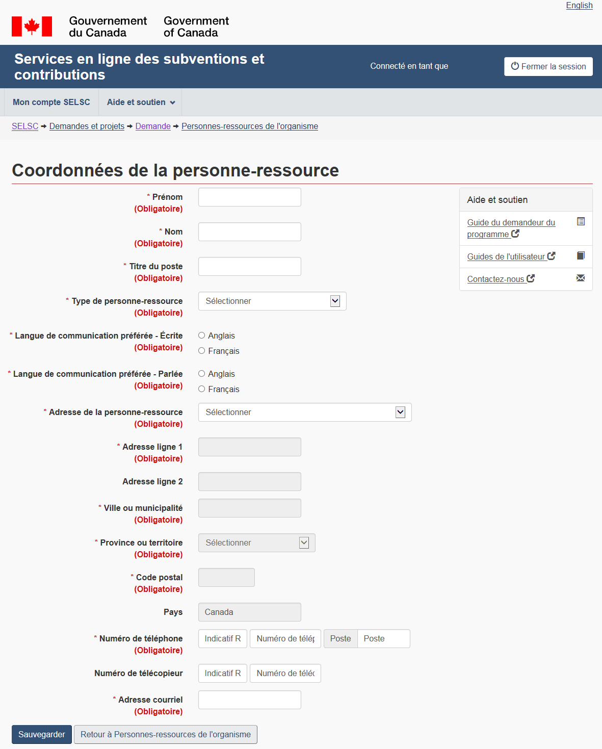The width and height of the screenshot is (602, 749).
Task: Open Mon compte SELSC menu item
Action: click(x=51, y=102)
